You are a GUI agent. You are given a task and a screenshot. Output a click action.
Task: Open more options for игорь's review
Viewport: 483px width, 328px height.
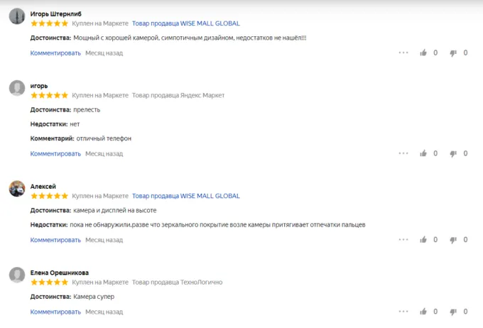[403, 153]
